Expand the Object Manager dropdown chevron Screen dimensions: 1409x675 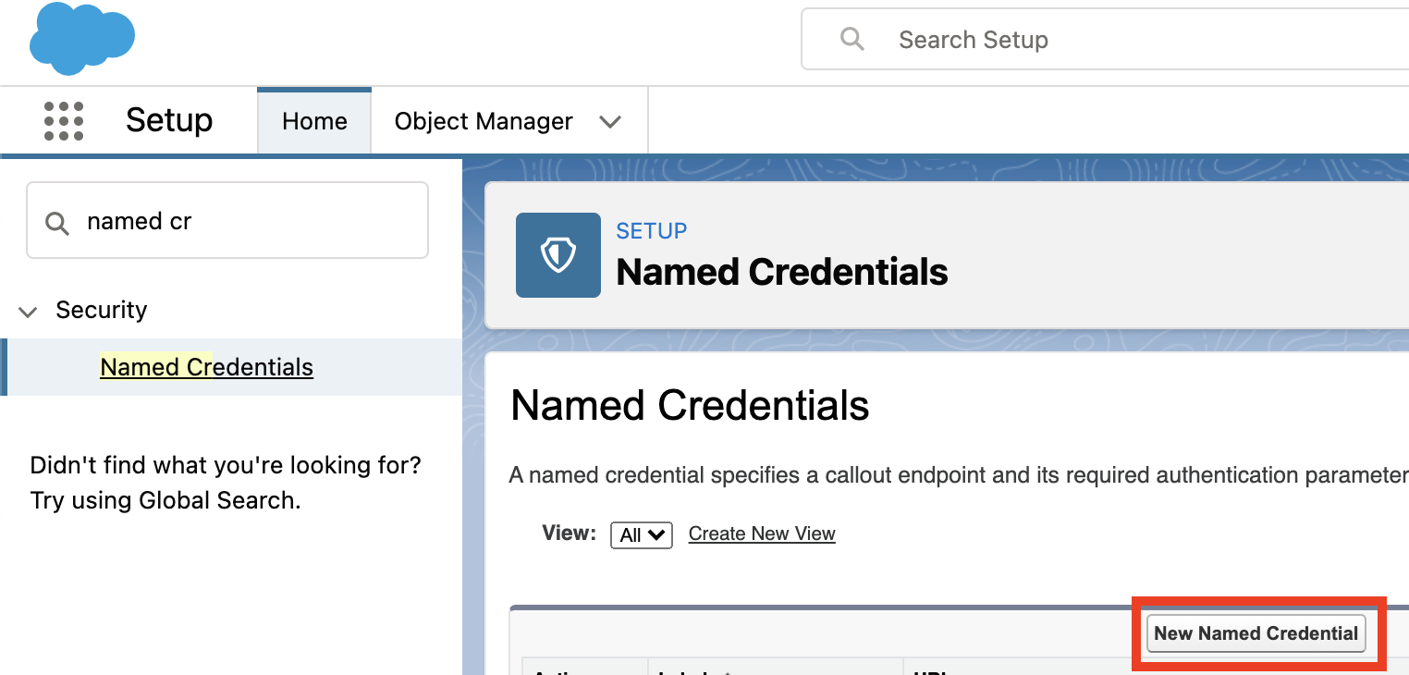610,122
